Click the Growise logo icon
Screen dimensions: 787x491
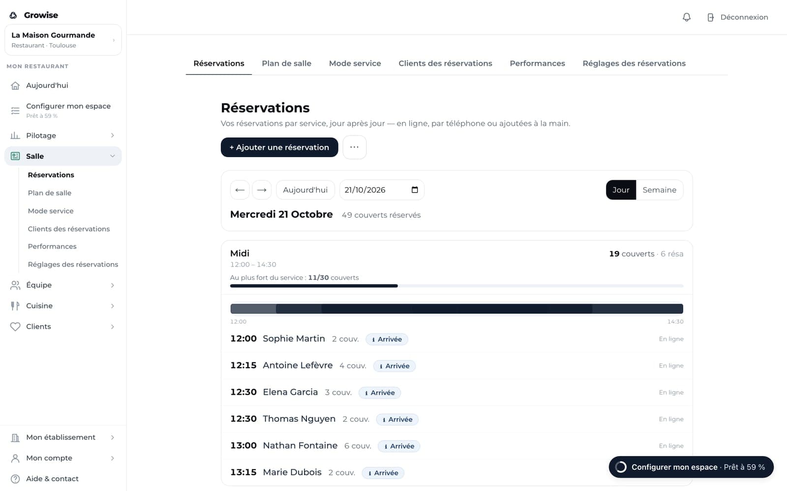coord(13,15)
